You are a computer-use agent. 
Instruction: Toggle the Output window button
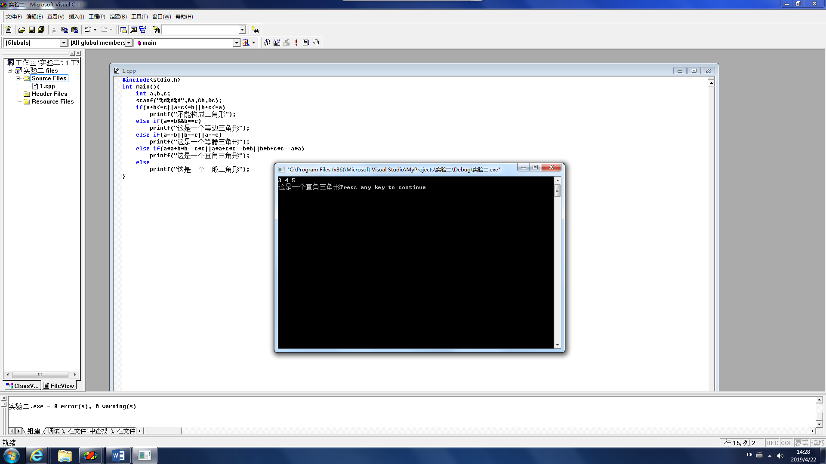[x=133, y=30]
